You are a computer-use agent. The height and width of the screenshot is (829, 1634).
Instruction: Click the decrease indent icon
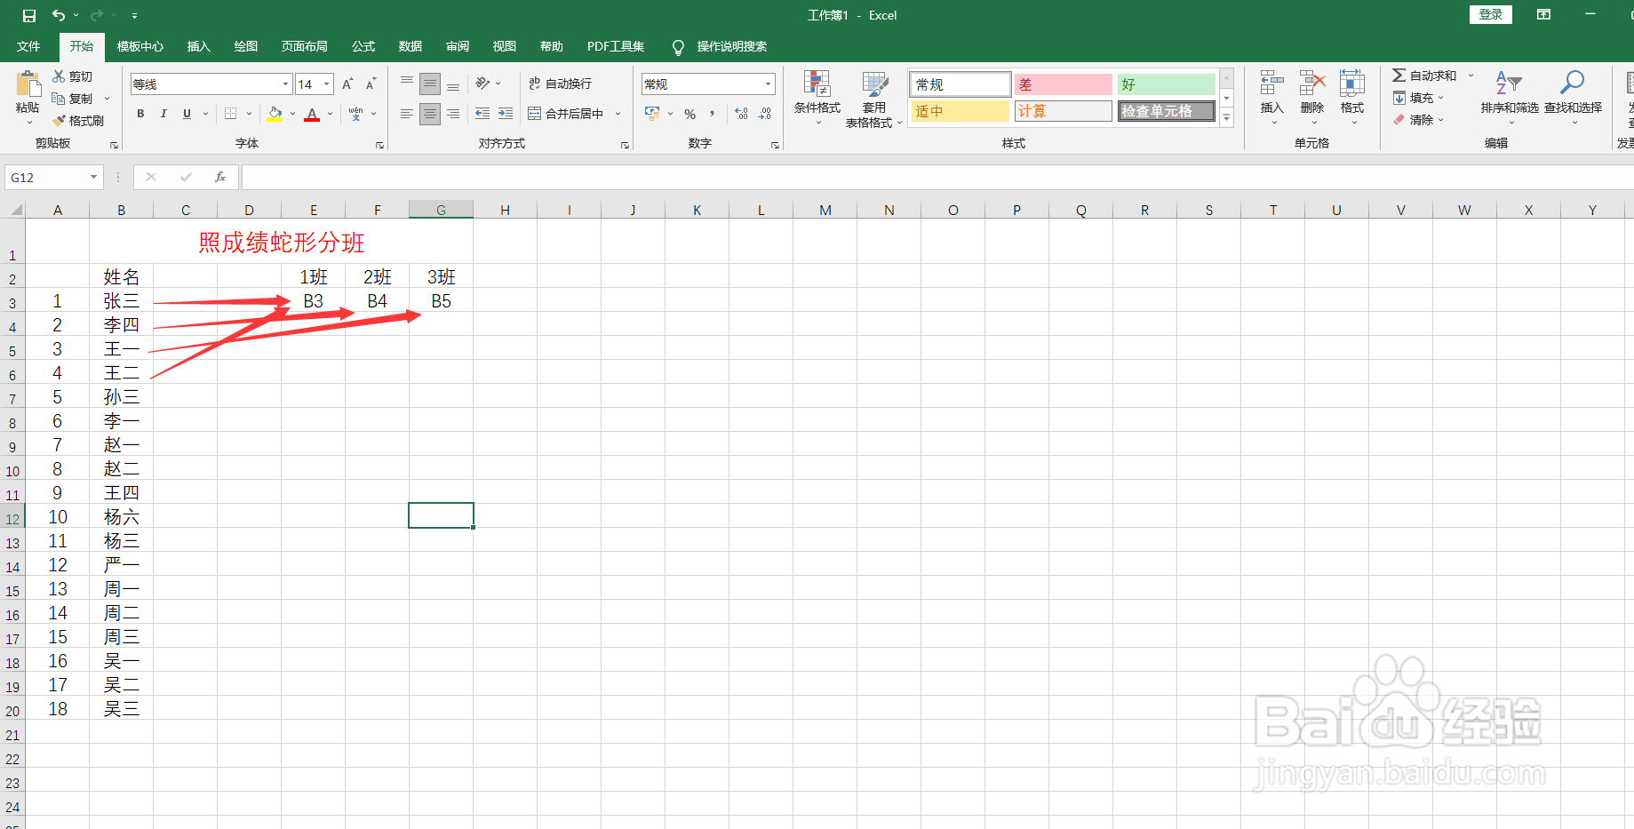pyautogui.click(x=482, y=113)
